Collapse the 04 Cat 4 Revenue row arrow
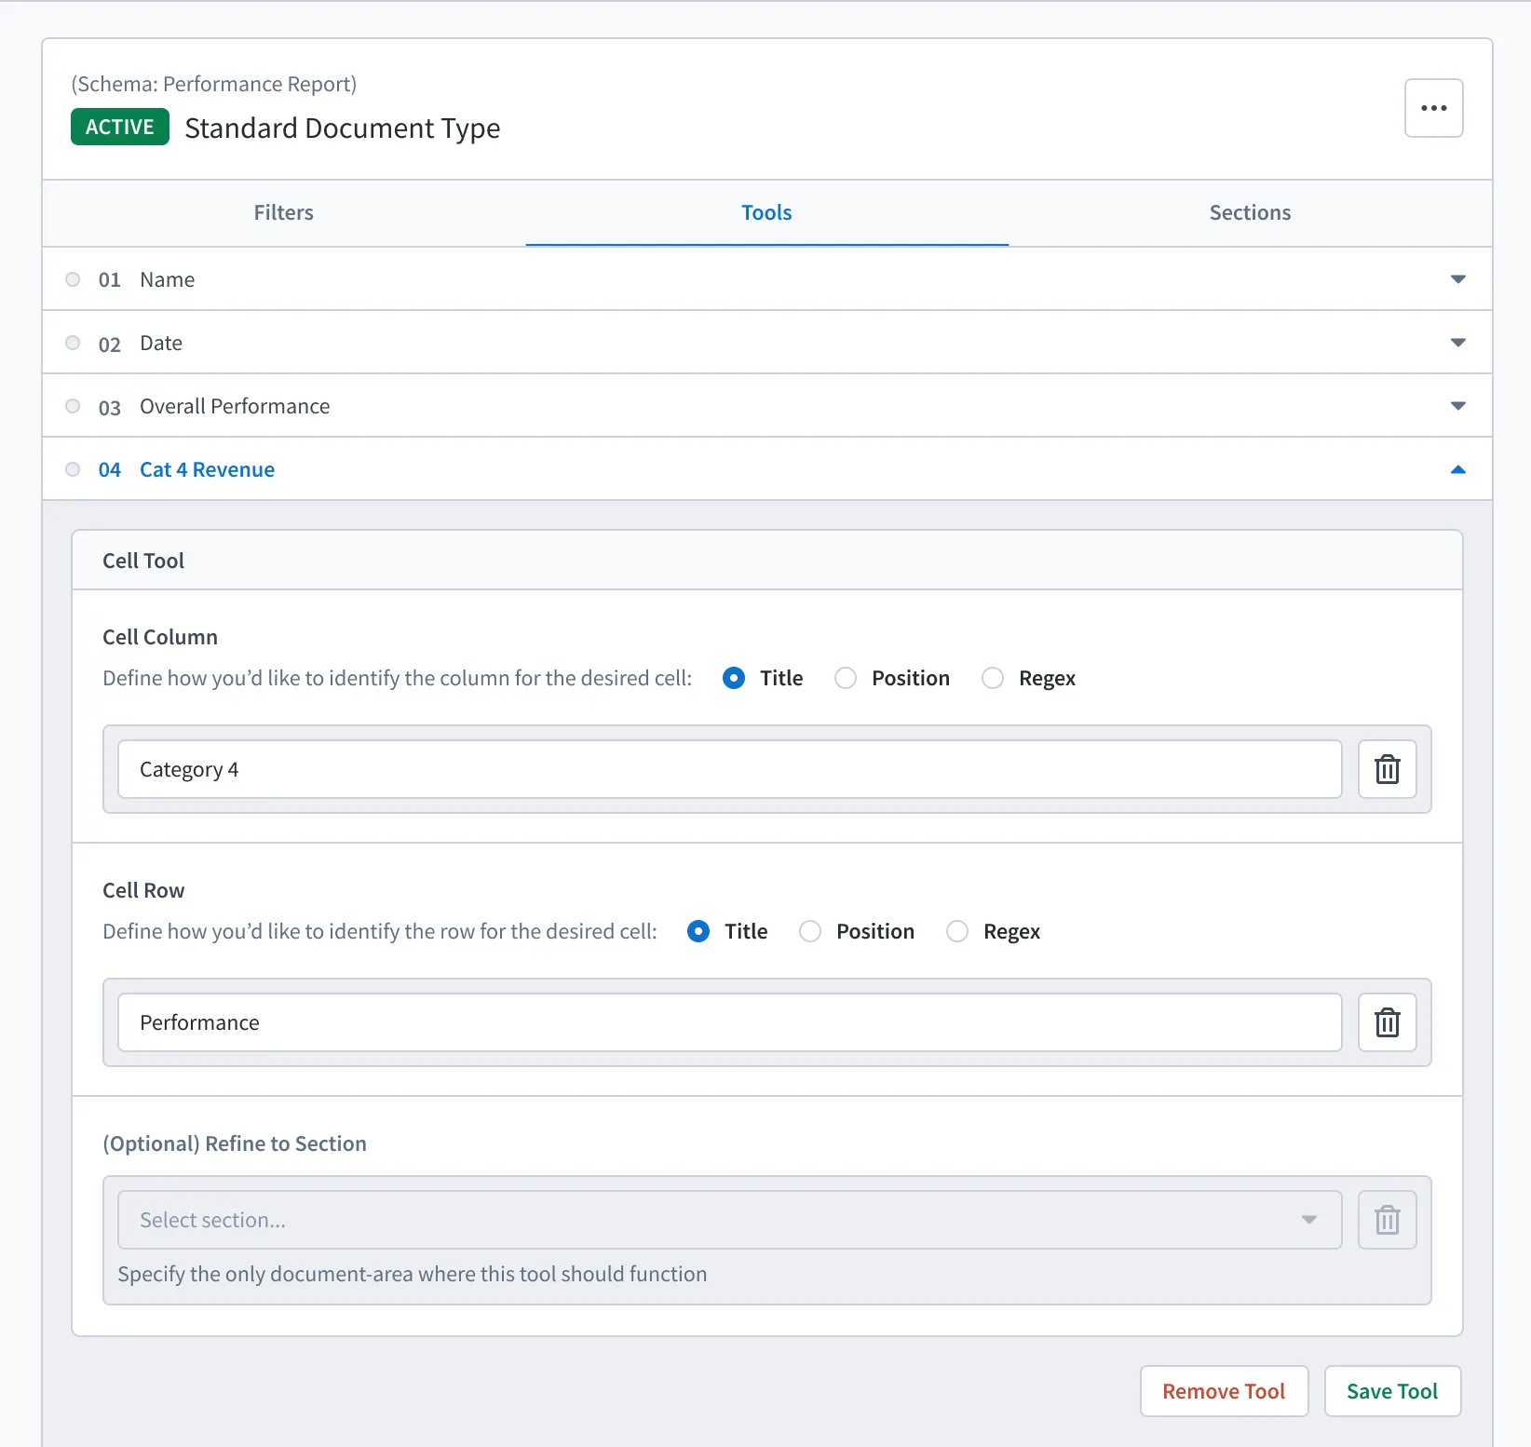 click(x=1458, y=469)
